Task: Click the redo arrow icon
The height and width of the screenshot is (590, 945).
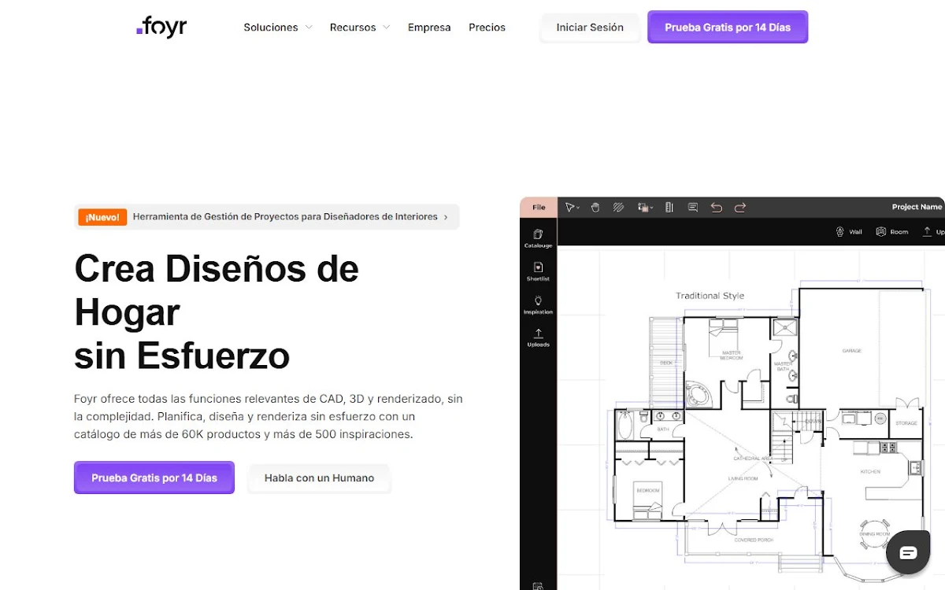Action: (740, 208)
